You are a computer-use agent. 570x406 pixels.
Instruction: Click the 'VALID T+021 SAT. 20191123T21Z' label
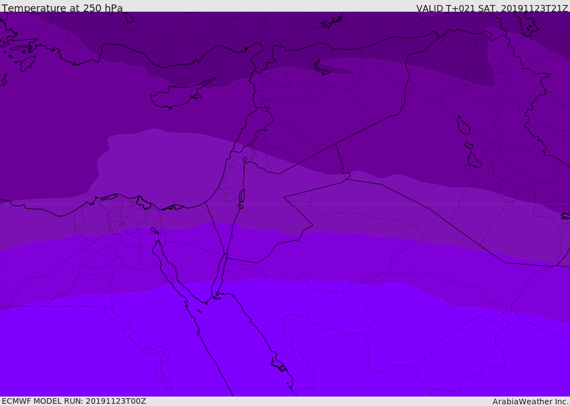click(x=492, y=8)
